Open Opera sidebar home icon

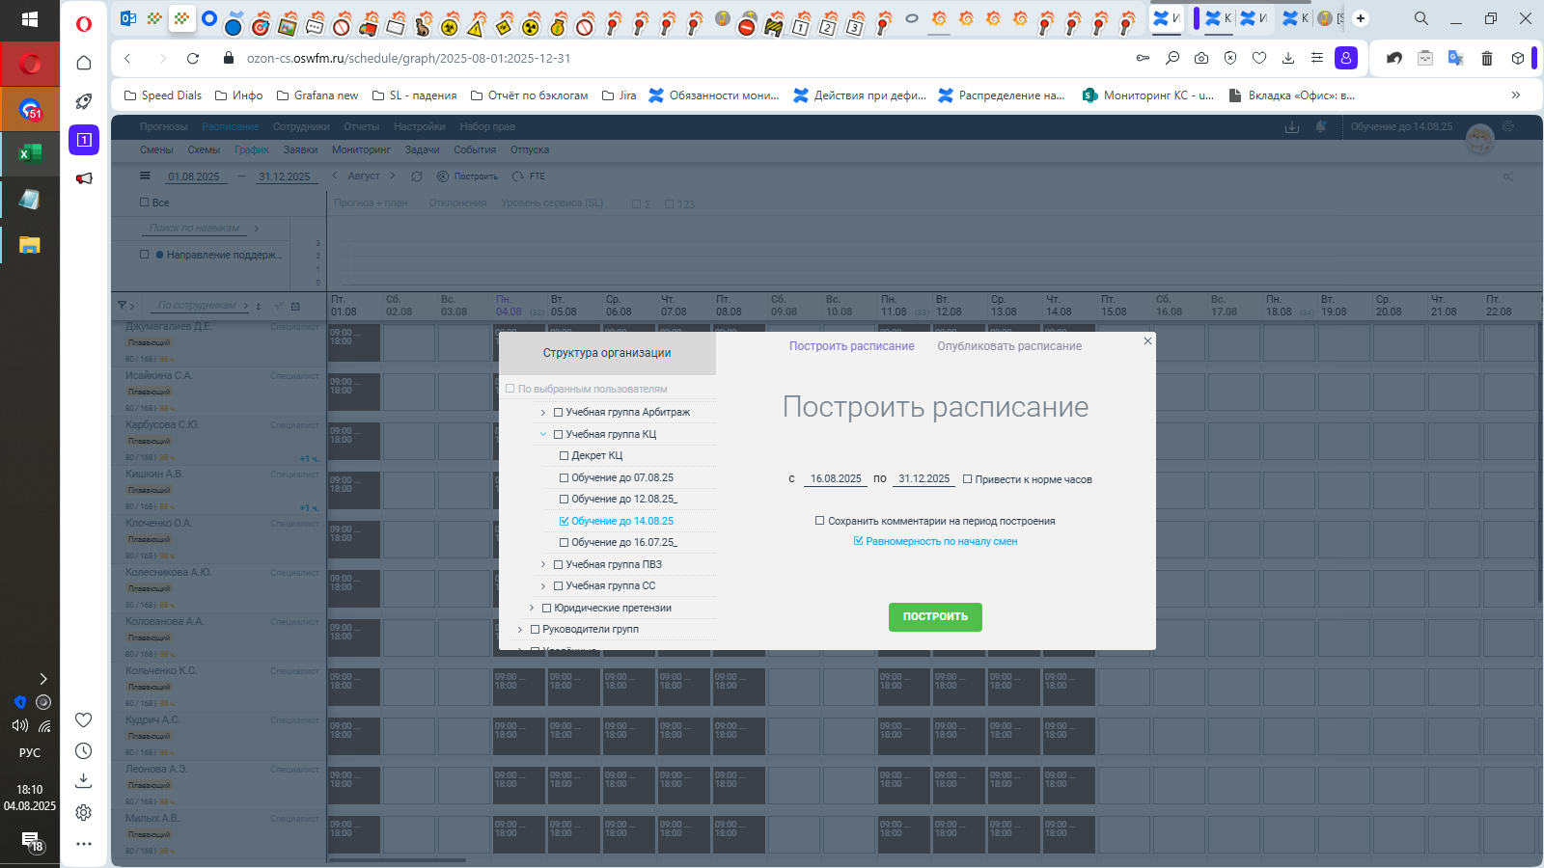point(84,63)
